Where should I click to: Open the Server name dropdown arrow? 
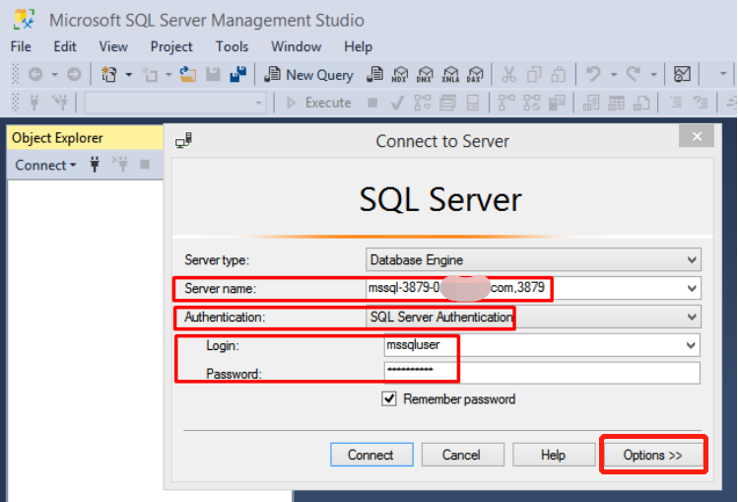click(x=692, y=289)
